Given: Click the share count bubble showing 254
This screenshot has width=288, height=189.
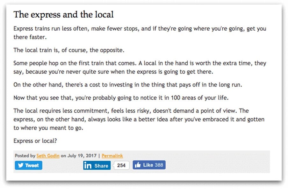Looking at the screenshot, I should [121, 165].
